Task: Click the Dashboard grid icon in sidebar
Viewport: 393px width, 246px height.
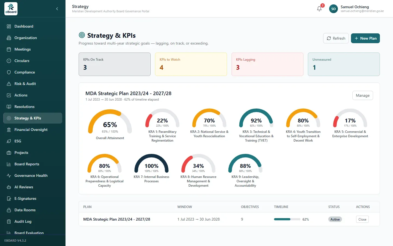Action: [9, 26]
